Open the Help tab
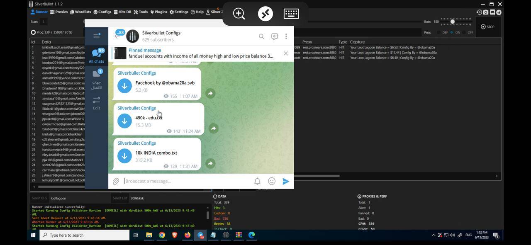 197,12
